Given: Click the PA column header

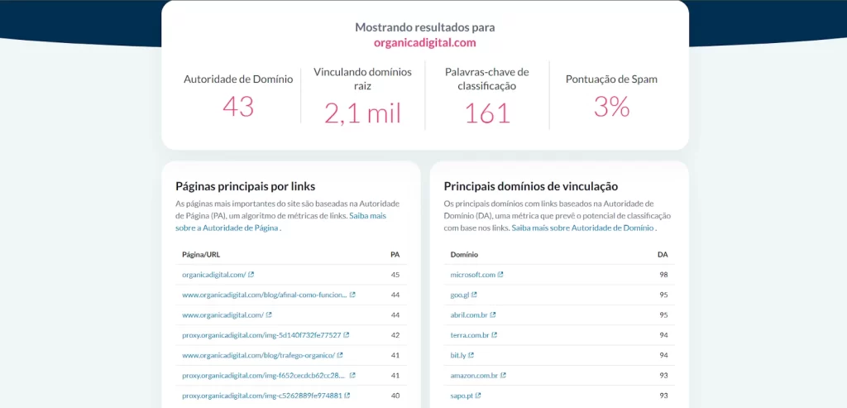Looking at the screenshot, I should (395, 254).
